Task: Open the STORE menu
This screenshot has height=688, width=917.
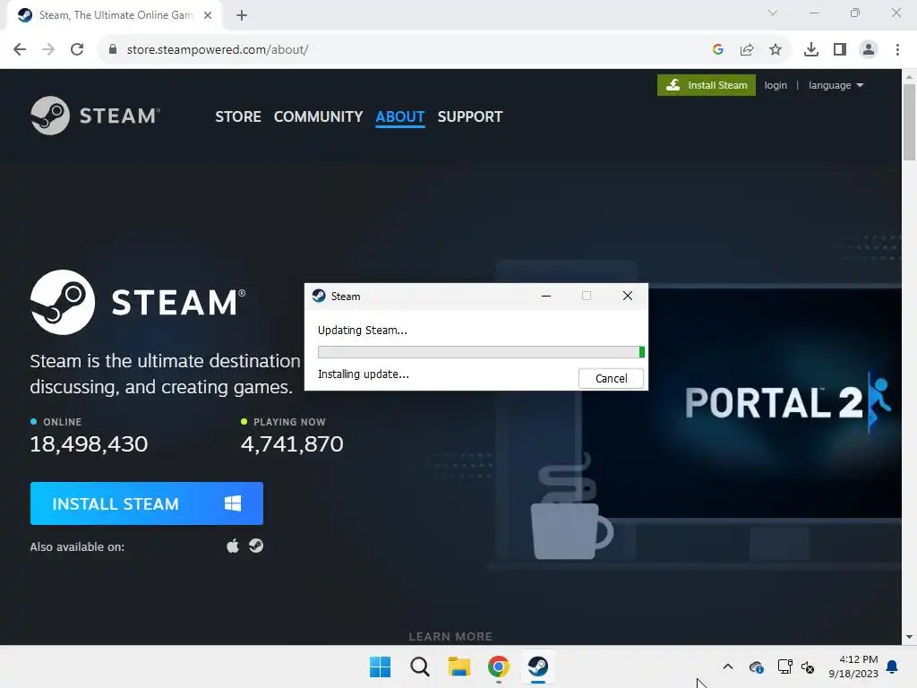Action: point(238,116)
